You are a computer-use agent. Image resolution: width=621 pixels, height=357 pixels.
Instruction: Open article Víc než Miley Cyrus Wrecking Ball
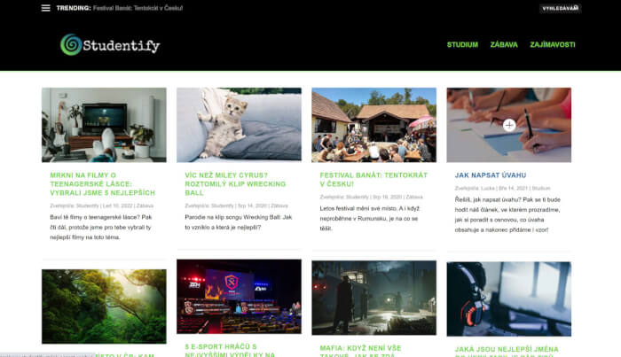tap(235, 184)
